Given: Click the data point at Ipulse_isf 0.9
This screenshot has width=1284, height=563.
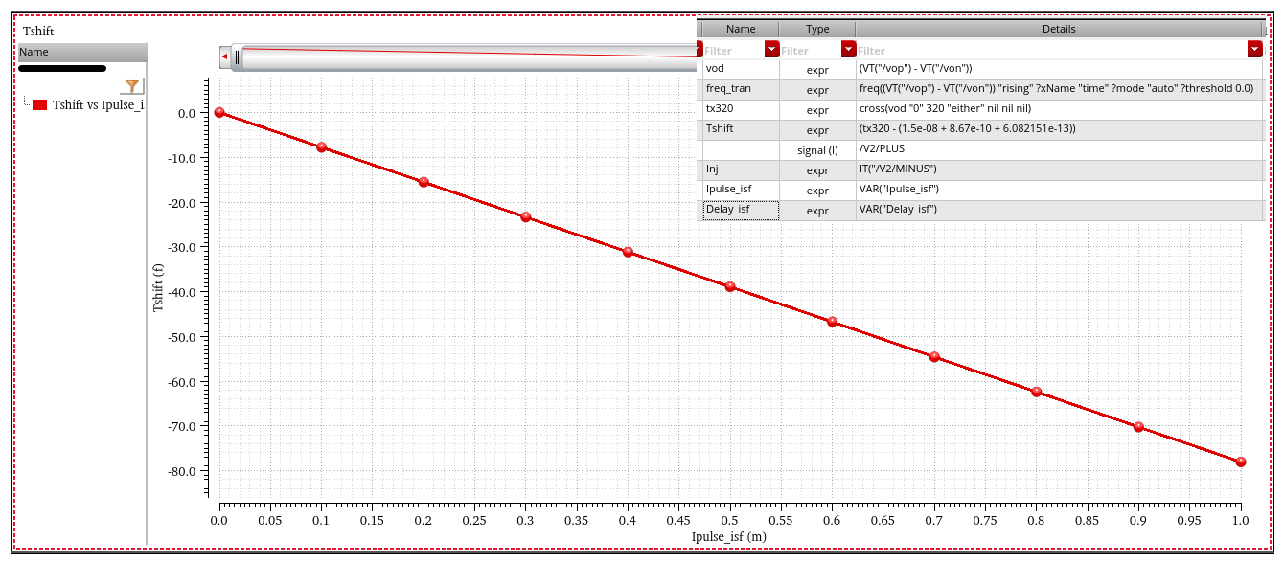Looking at the screenshot, I should pos(1138,427).
